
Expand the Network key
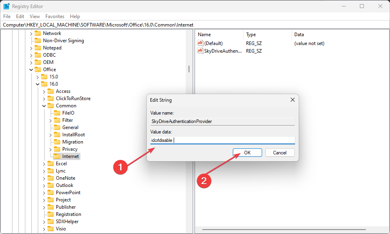pyautogui.click(x=31, y=33)
